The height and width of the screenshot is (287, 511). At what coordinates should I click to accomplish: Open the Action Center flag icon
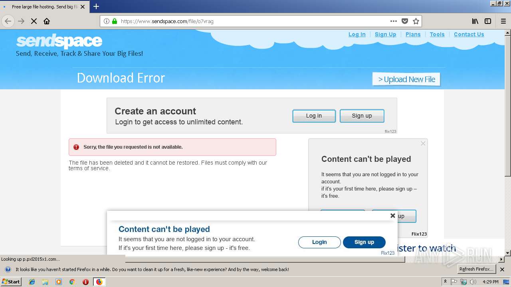tap(454, 282)
